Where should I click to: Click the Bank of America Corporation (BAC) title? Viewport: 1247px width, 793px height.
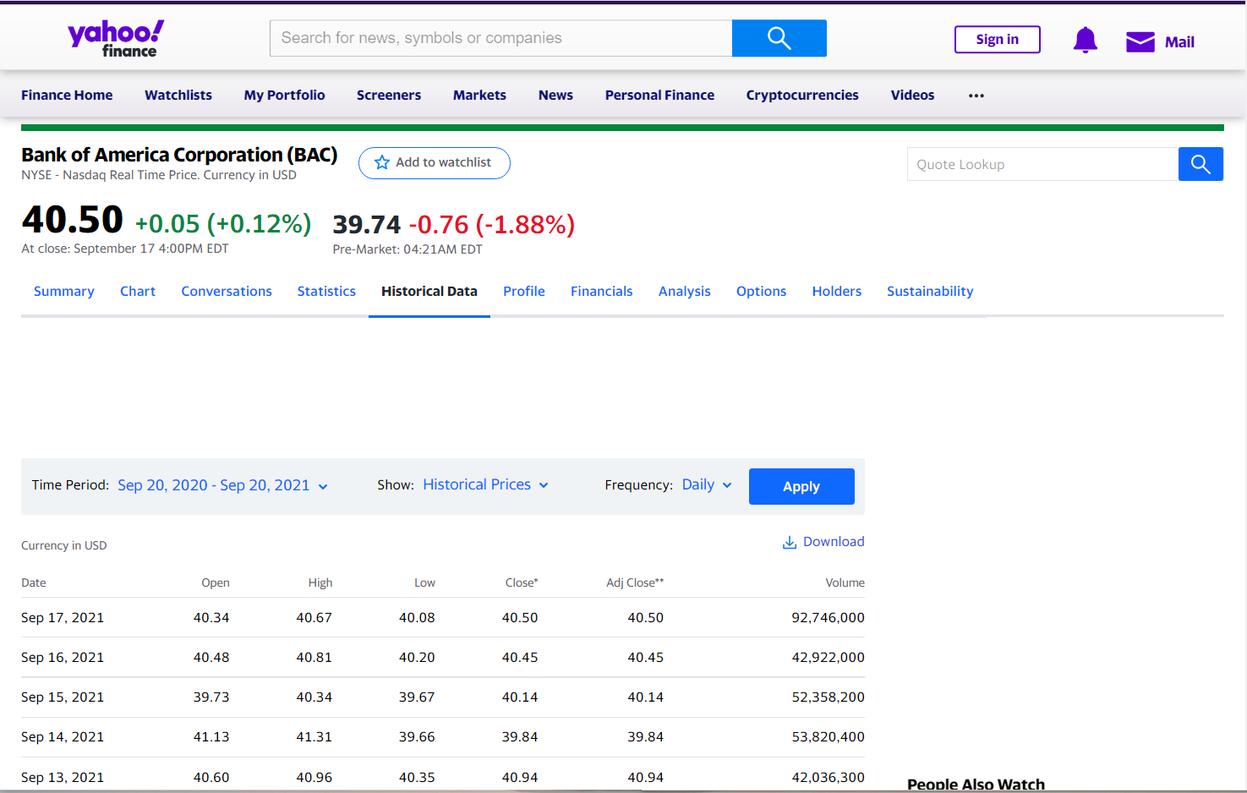[179, 155]
